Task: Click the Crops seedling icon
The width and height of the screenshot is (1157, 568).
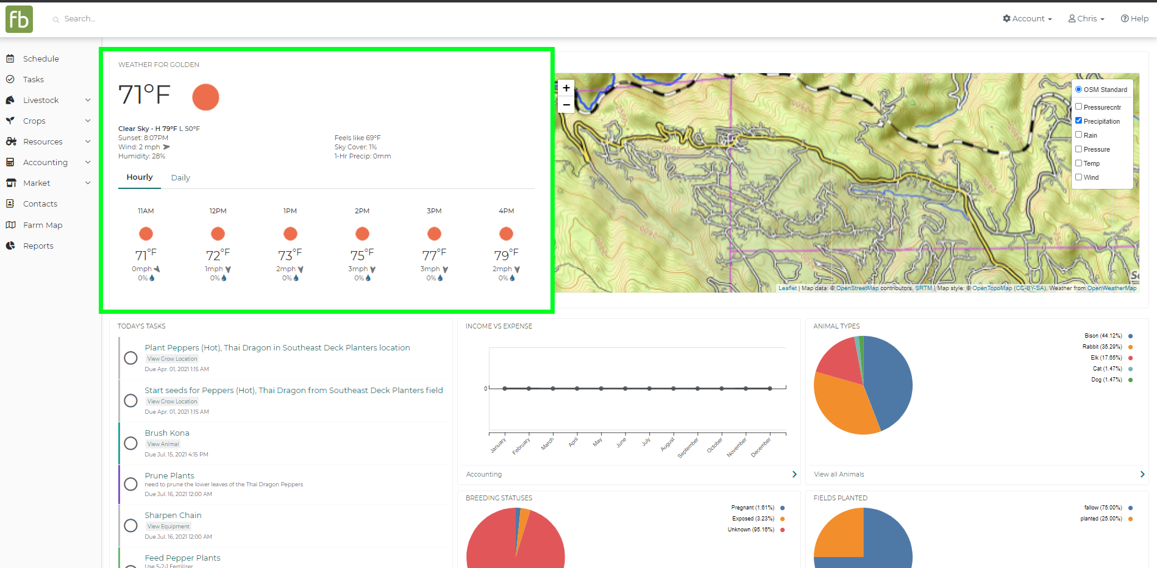Action: pos(10,121)
